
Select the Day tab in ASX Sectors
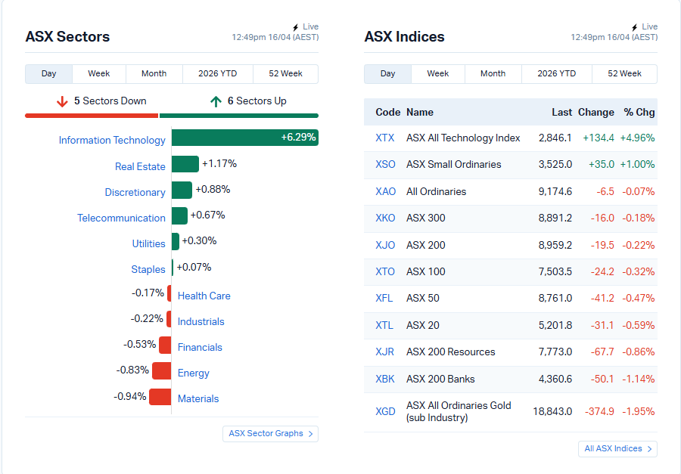(49, 74)
